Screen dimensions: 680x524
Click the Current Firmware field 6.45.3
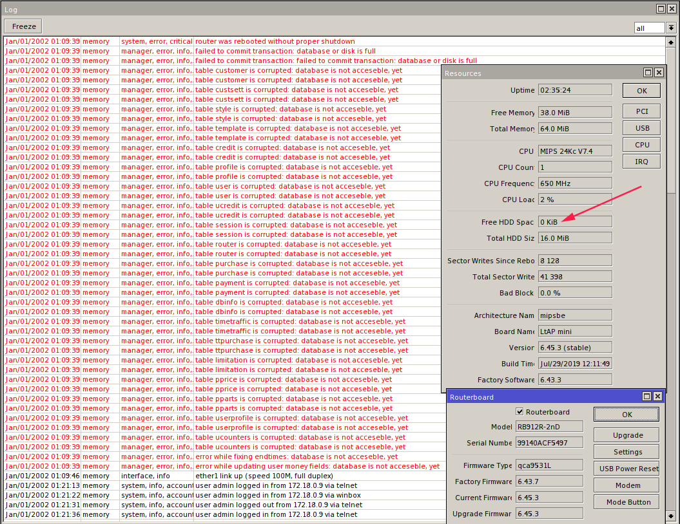point(549,498)
